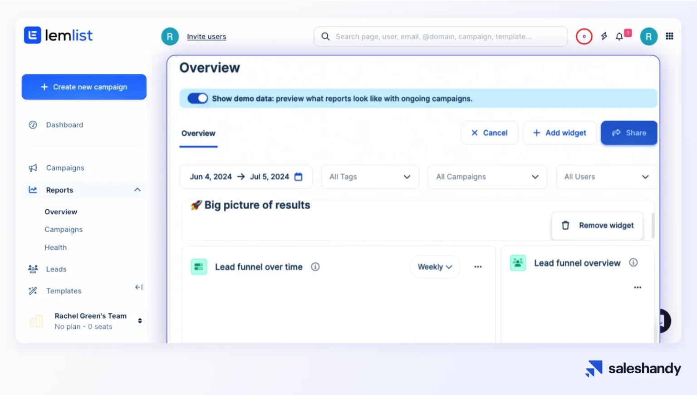The width and height of the screenshot is (697, 395).
Task: Click the Invite users link
Action: coord(206,36)
